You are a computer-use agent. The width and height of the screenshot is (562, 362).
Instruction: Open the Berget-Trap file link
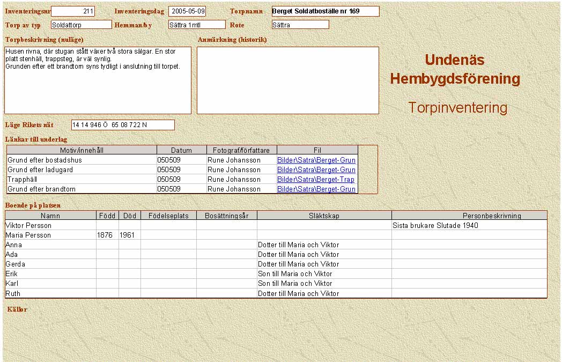tap(316, 180)
